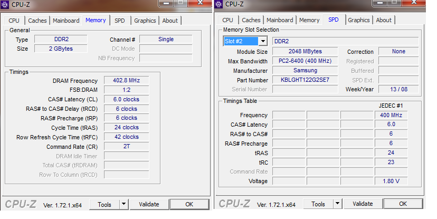Open the CPU tab in left window

coord(14,21)
